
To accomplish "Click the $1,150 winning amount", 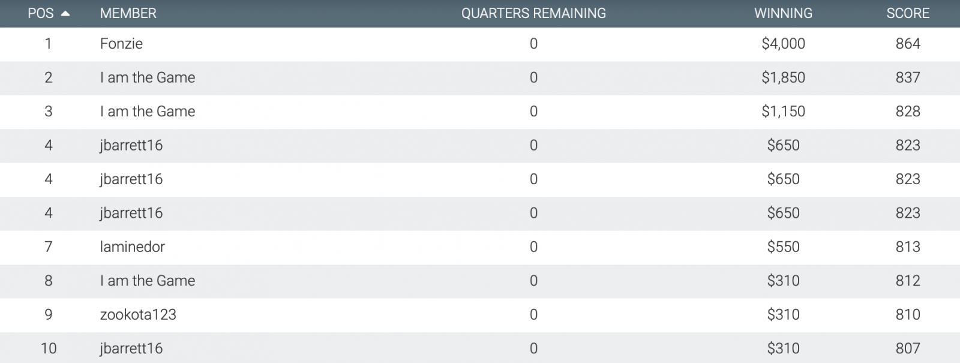I will tap(783, 112).
